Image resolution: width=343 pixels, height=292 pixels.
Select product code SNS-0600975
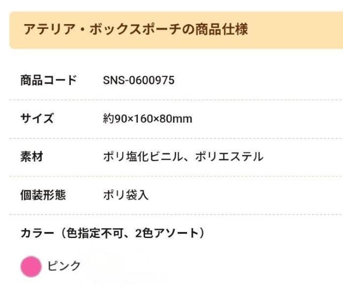(x=138, y=81)
